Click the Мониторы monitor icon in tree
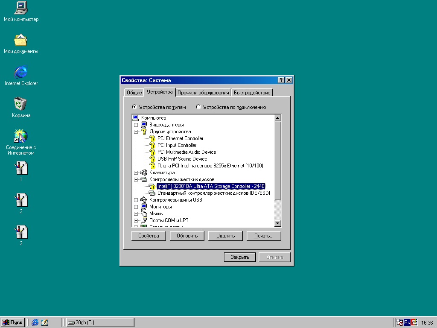 [x=144, y=207]
